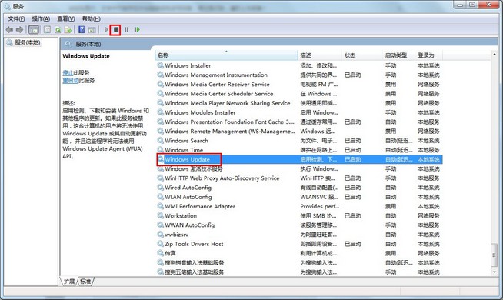Toggle the show/hide console tree icon
This screenshot has width=503, height=300.
pos(34,30)
